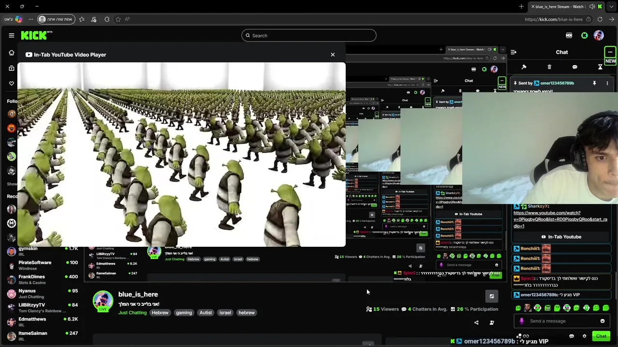The image size is (618, 347).
Task: Insert the first green emote from quick row
Action: [x=518, y=308]
